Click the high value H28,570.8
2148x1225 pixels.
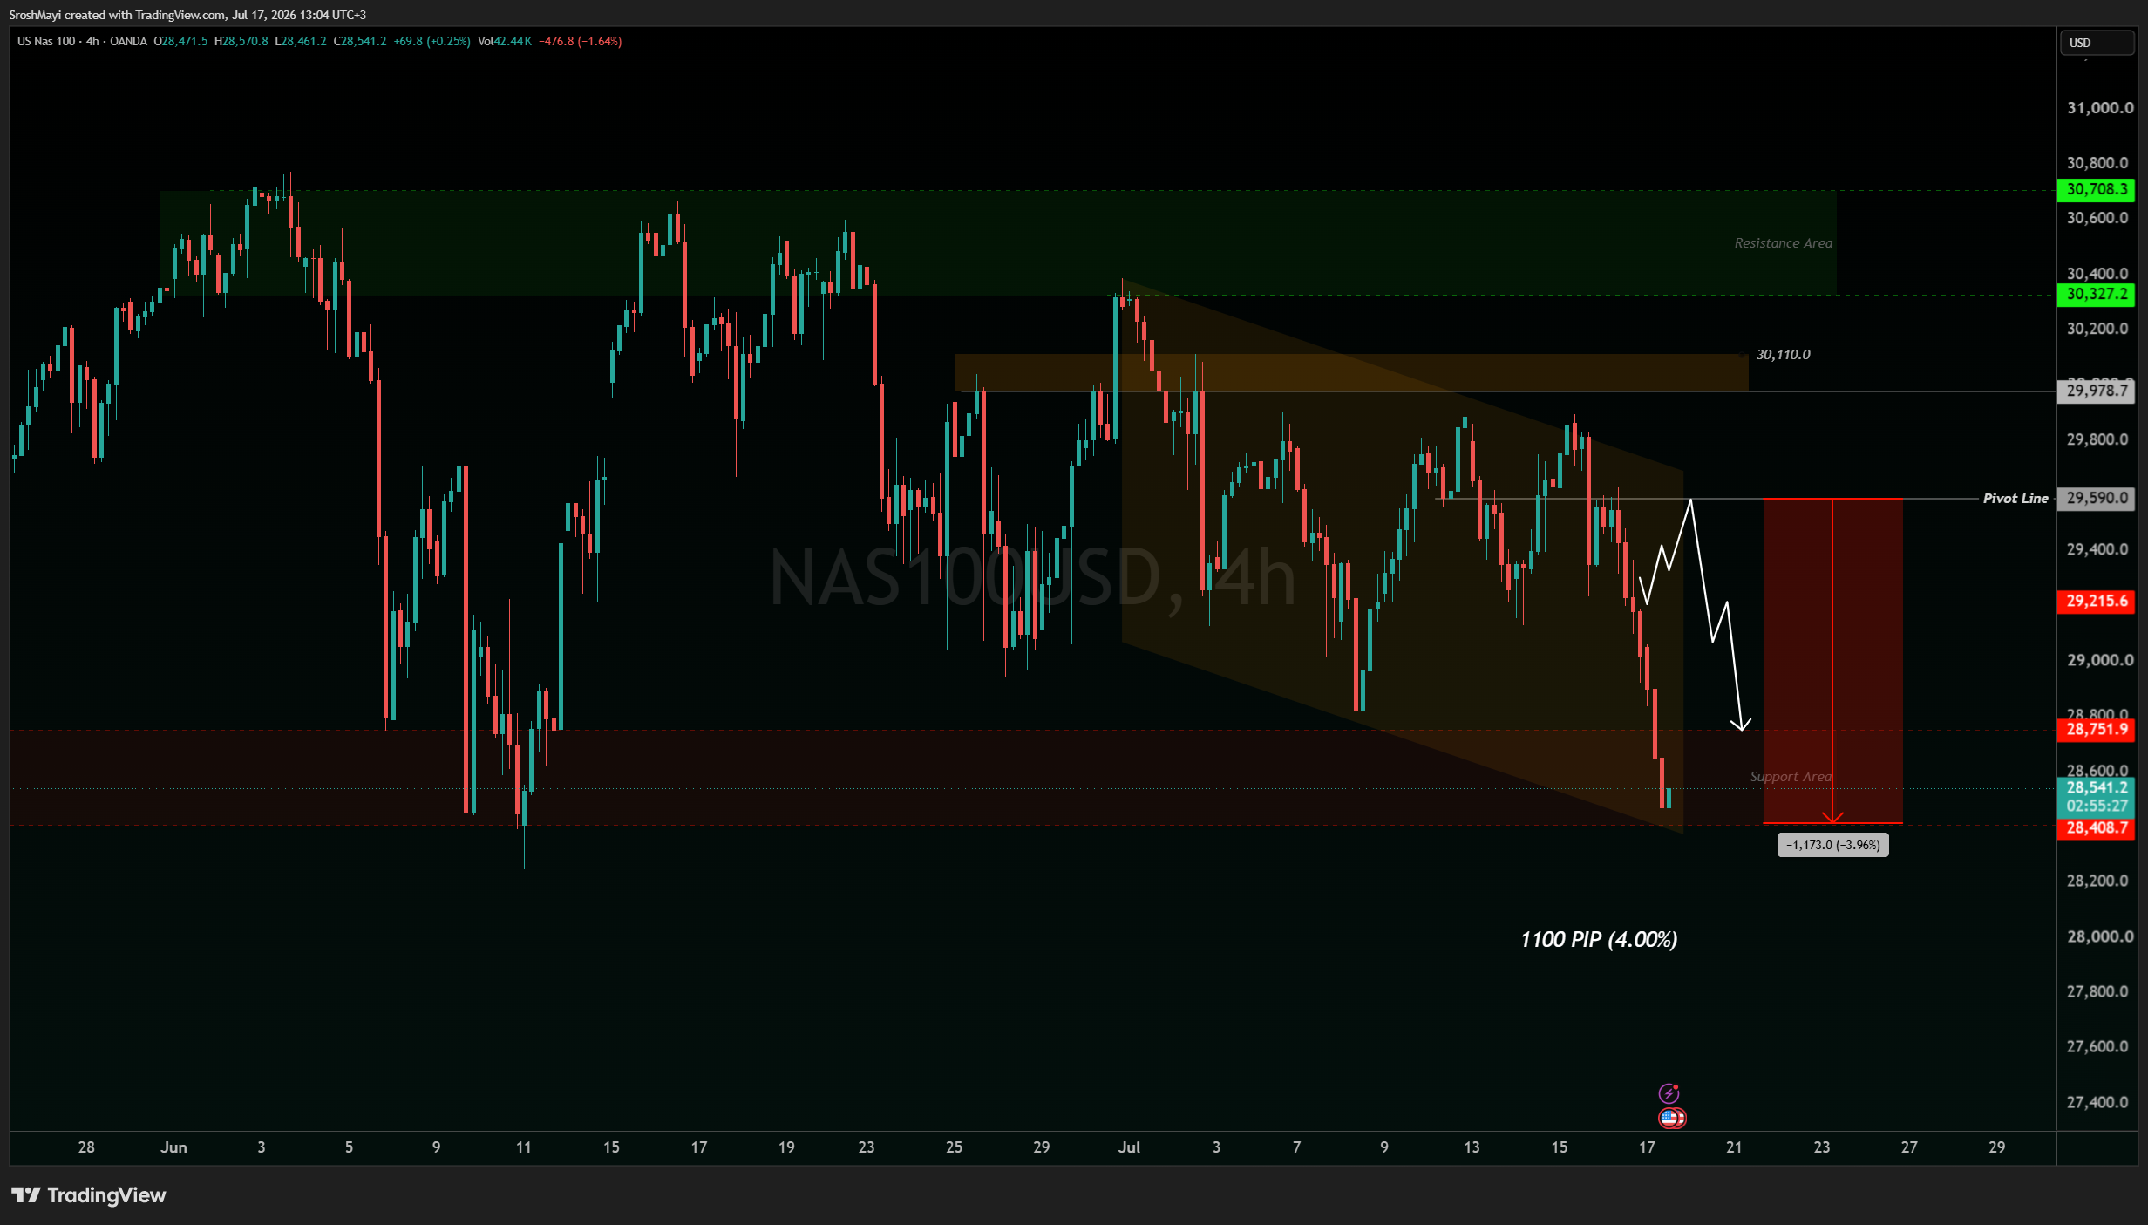pos(241,42)
